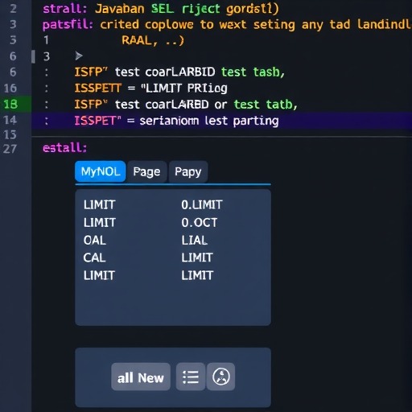The width and height of the screenshot is (412, 412).
Task: Switch to the MyNOL tab
Action: click(x=101, y=171)
